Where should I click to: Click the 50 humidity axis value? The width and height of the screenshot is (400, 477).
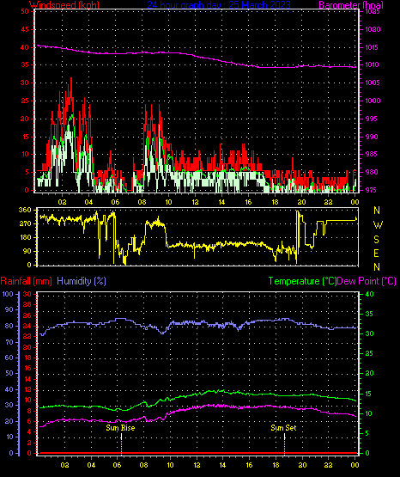coord(9,373)
